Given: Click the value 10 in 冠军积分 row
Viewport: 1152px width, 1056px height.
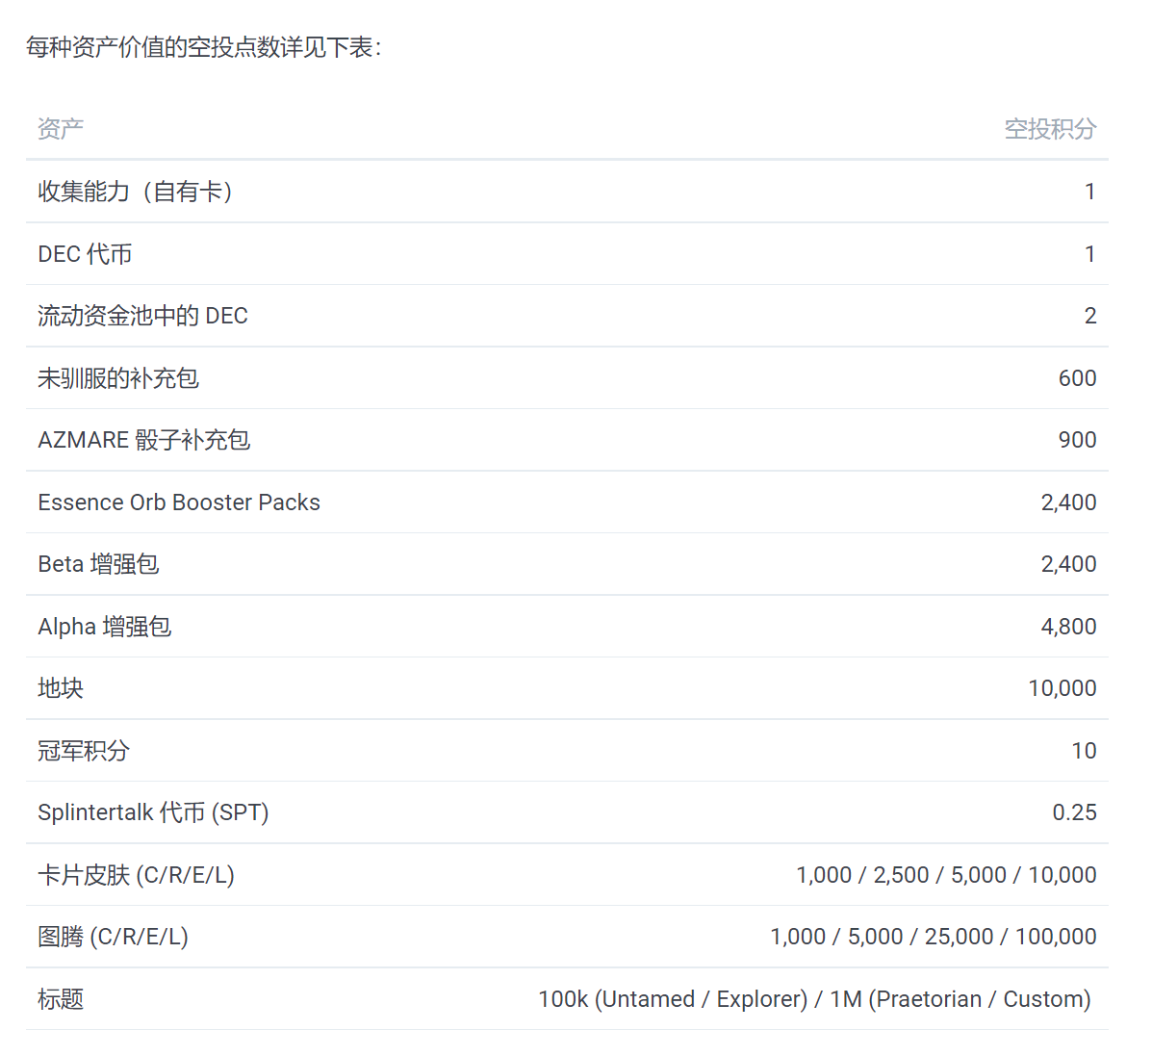Looking at the screenshot, I should (1084, 751).
